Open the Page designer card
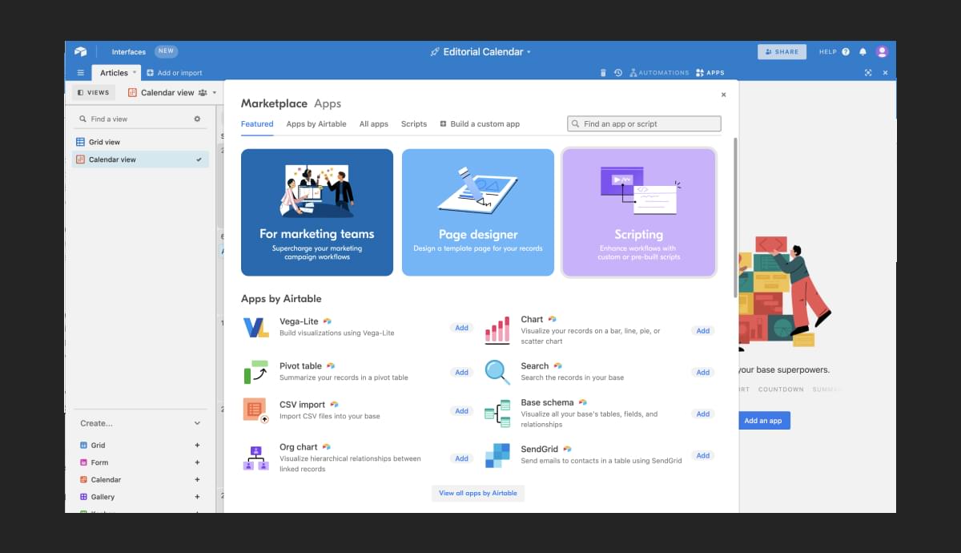This screenshot has height=553, width=961. click(x=478, y=212)
